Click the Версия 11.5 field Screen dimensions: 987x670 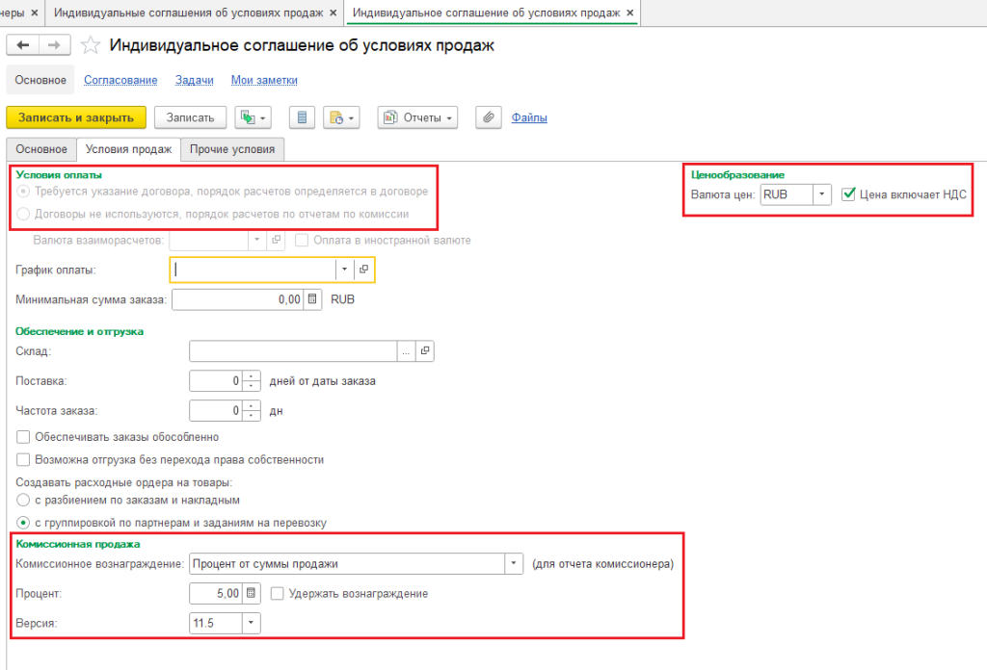click(x=216, y=623)
